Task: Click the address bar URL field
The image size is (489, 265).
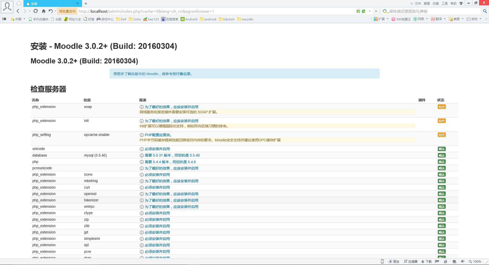Action: [216, 11]
